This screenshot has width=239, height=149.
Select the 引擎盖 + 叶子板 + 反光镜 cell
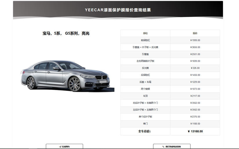click(145, 47)
